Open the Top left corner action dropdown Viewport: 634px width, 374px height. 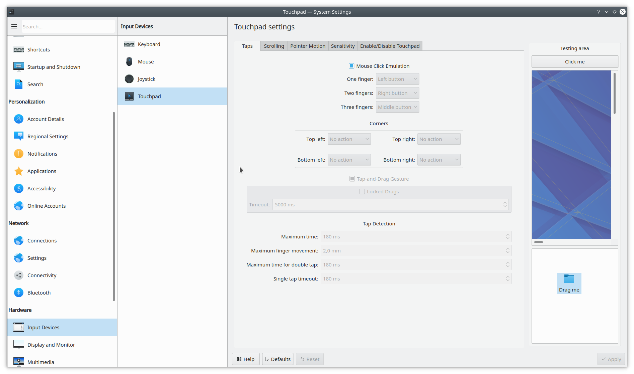[x=349, y=139]
